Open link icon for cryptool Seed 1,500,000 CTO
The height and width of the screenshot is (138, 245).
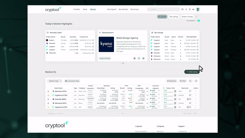93,47
